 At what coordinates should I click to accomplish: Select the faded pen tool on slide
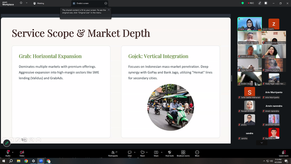pyautogui.click(x=18, y=140)
